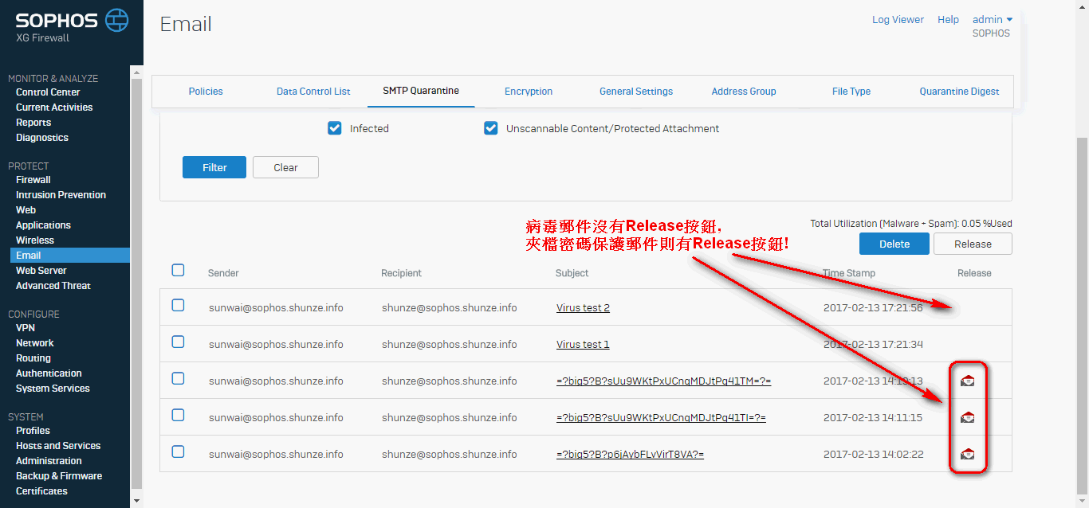
Task: Select the Virus test 2 row checkbox
Action: coord(178,306)
